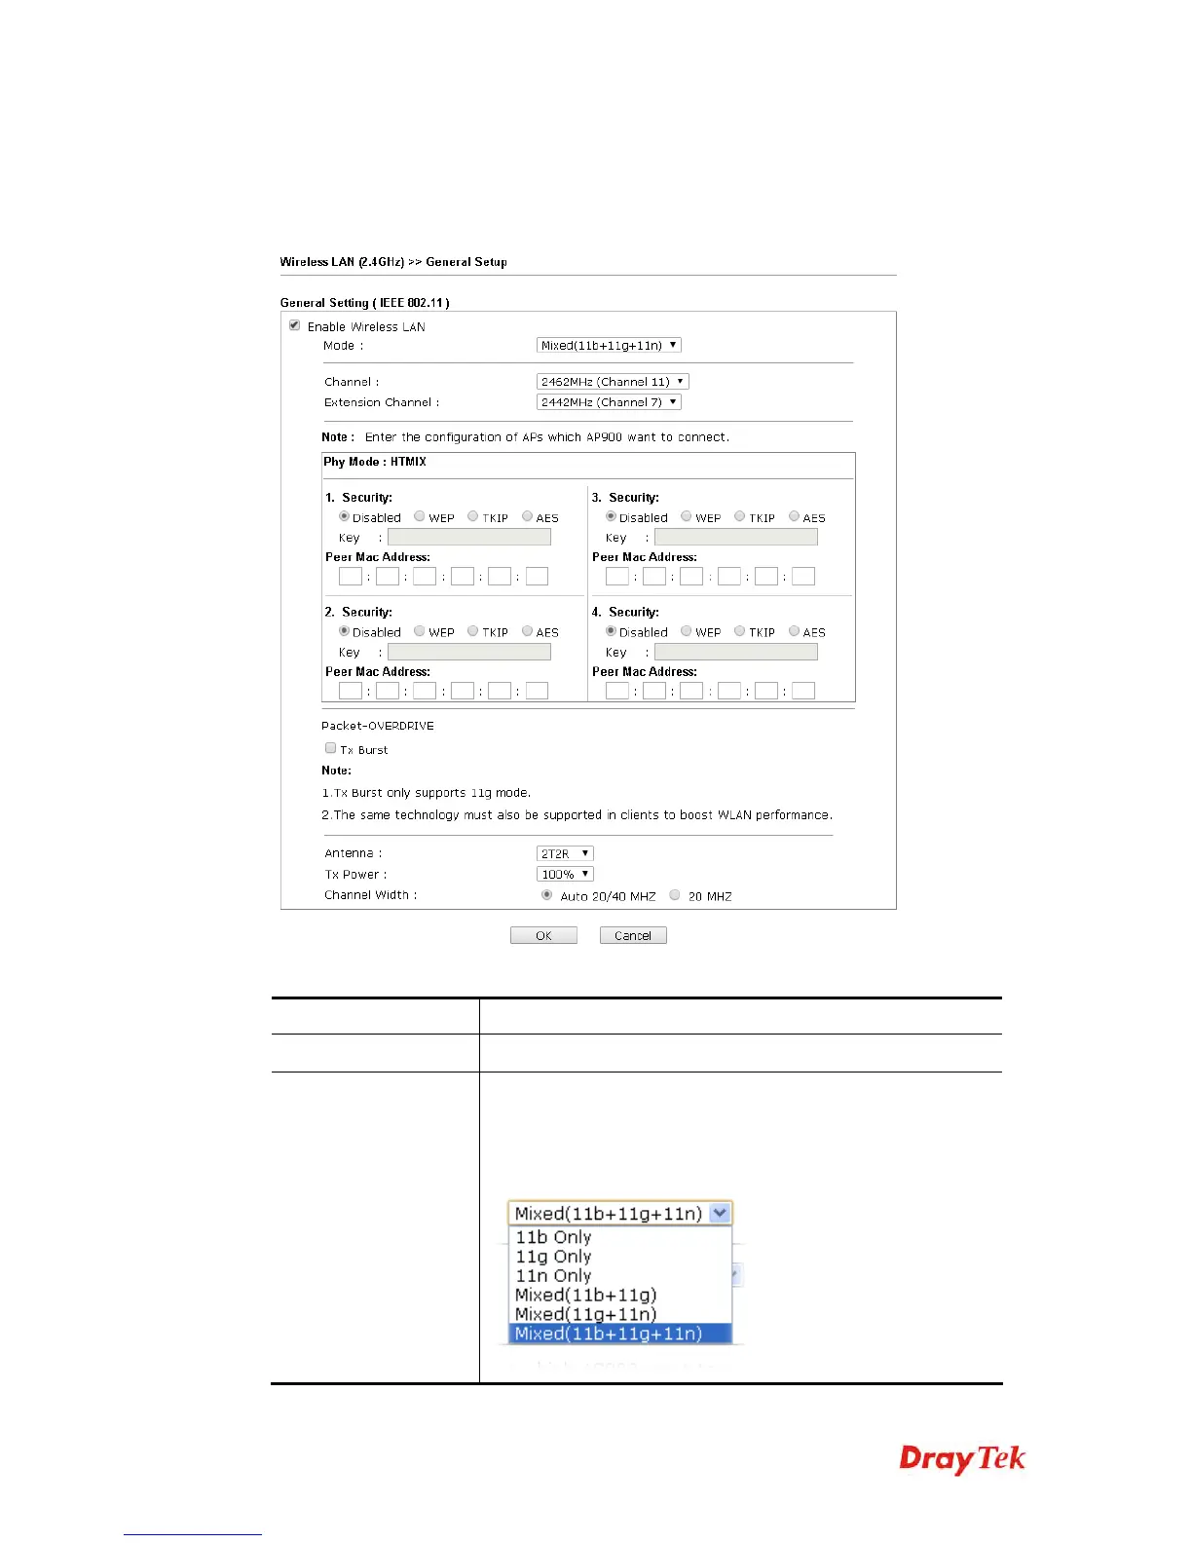The width and height of the screenshot is (1192, 1543).
Task: Select TKIP for Security 1
Action: [x=472, y=516]
